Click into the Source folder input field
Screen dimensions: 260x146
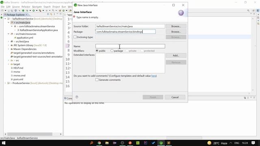[x=130, y=26]
